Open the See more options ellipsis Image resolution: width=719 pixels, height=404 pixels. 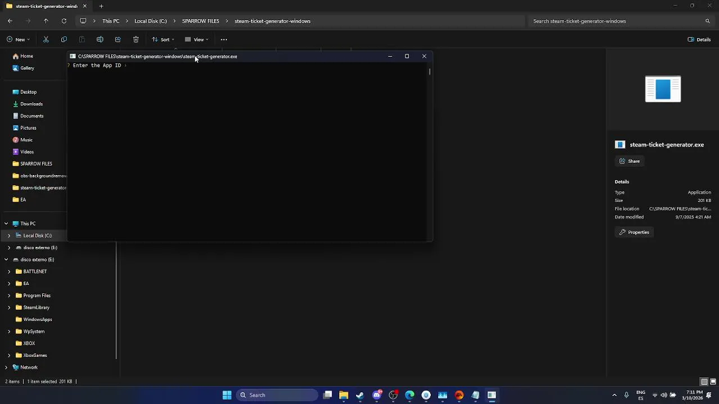pyautogui.click(x=224, y=39)
